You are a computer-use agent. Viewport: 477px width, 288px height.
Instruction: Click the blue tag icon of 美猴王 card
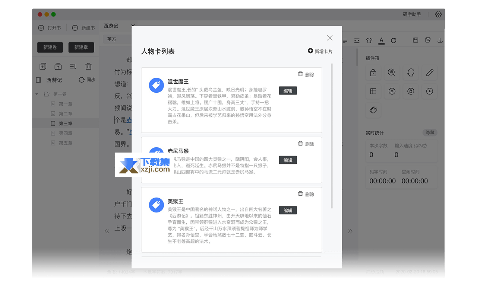156,205
